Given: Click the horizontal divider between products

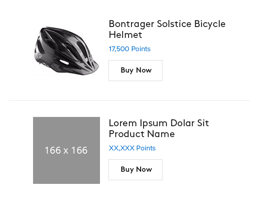Looking at the screenshot, I should pyautogui.click(x=129, y=100).
